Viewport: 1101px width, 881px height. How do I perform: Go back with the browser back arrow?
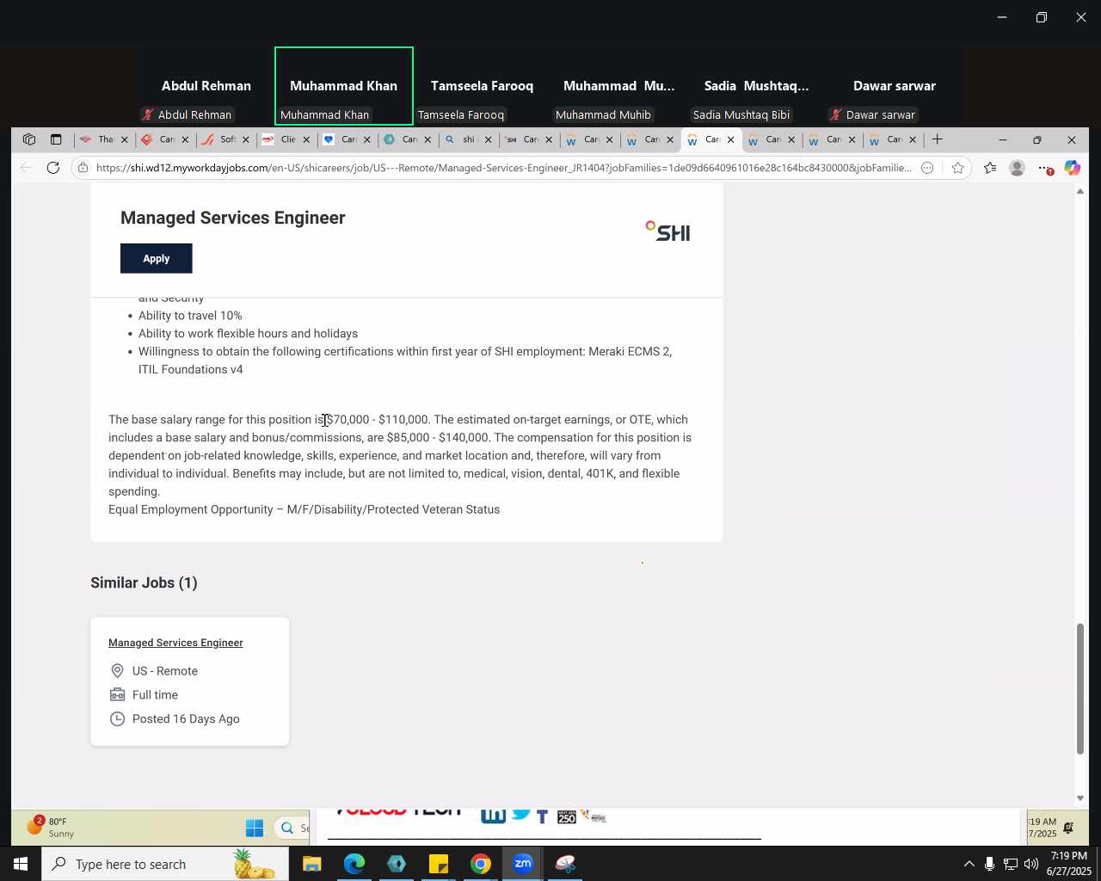tap(27, 168)
